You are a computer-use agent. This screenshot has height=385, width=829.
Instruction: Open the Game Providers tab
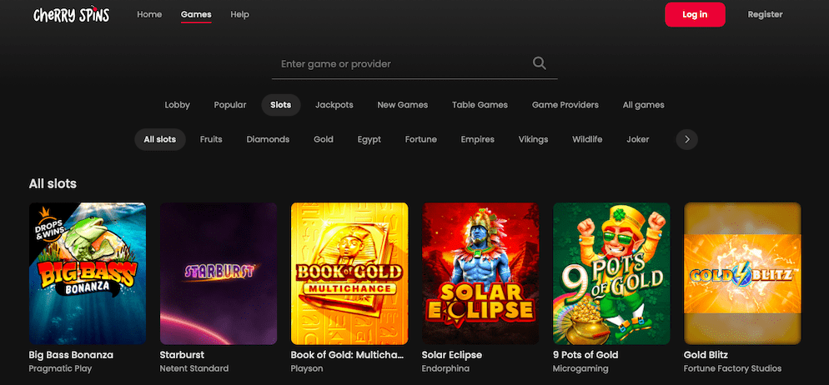pos(565,105)
